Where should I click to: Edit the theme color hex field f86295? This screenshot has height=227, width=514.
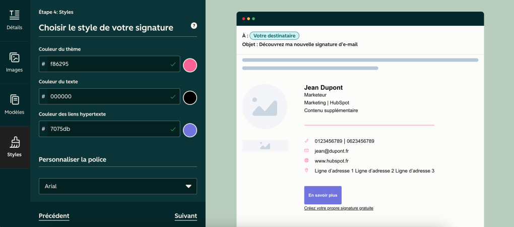(x=109, y=64)
